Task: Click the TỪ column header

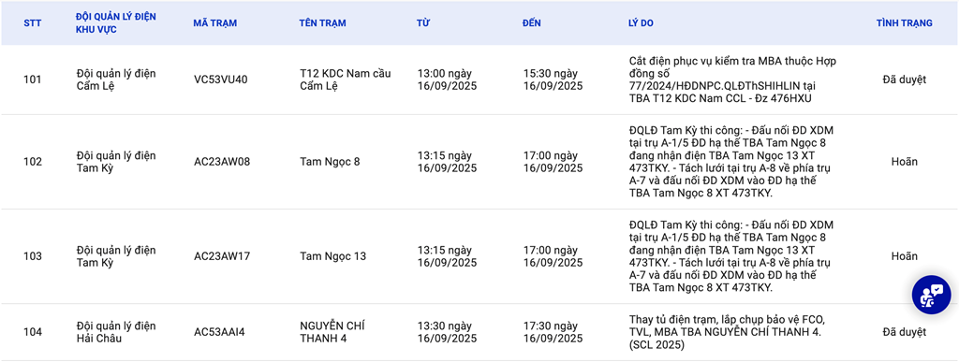Action: (423, 23)
